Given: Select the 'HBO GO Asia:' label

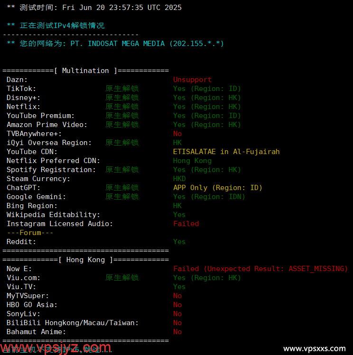Looking at the screenshot, I should (x=32, y=305).
